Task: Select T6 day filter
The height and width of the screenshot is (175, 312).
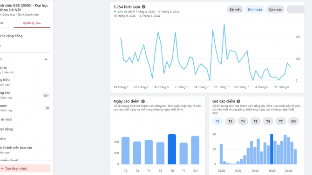Action: 268,122
